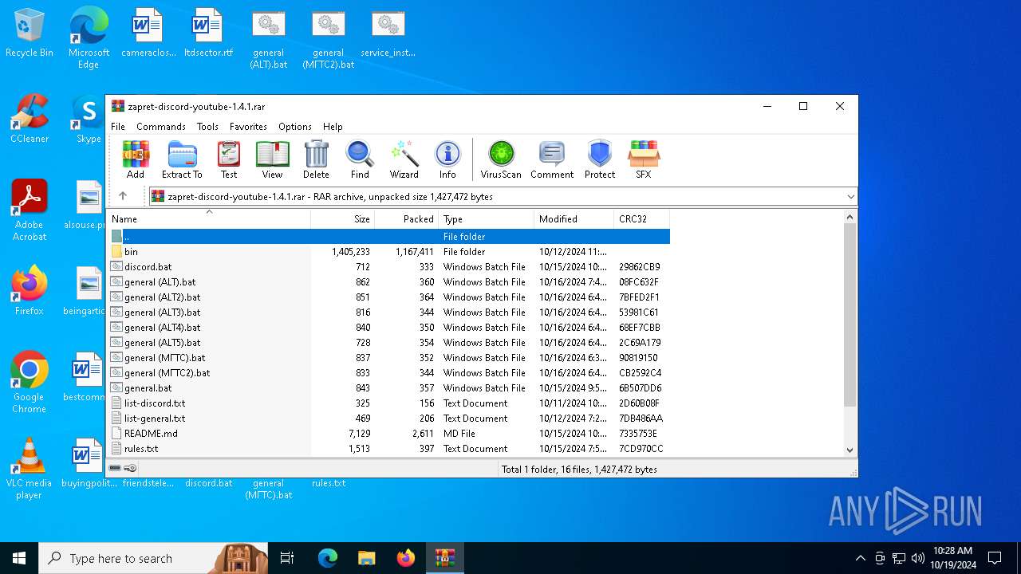Expand the archive path dropdown arrow

tap(850, 196)
